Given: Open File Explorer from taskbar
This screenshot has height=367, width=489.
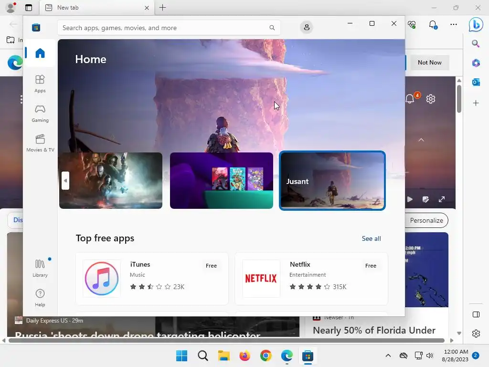Looking at the screenshot, I should point(223,356).
